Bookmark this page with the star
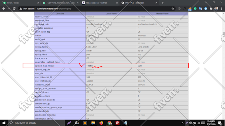The height and width of the screenshot is (126, 225). pyautogui.click(x=173, y=9)
